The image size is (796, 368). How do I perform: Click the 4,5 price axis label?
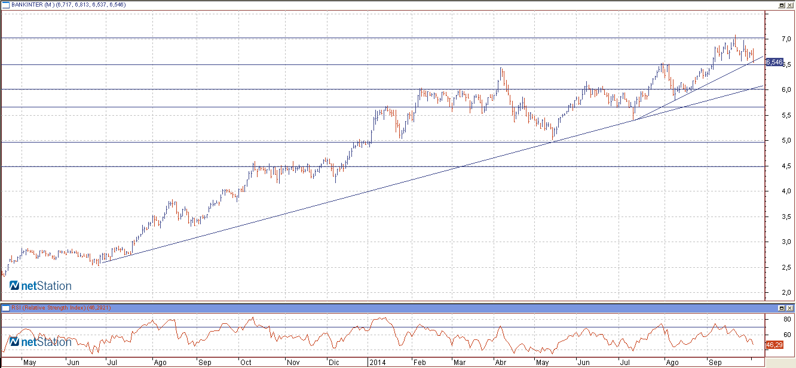point(786,166)
